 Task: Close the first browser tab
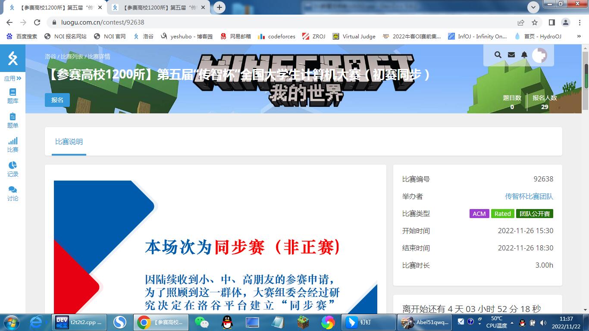(x=100, y=7)
